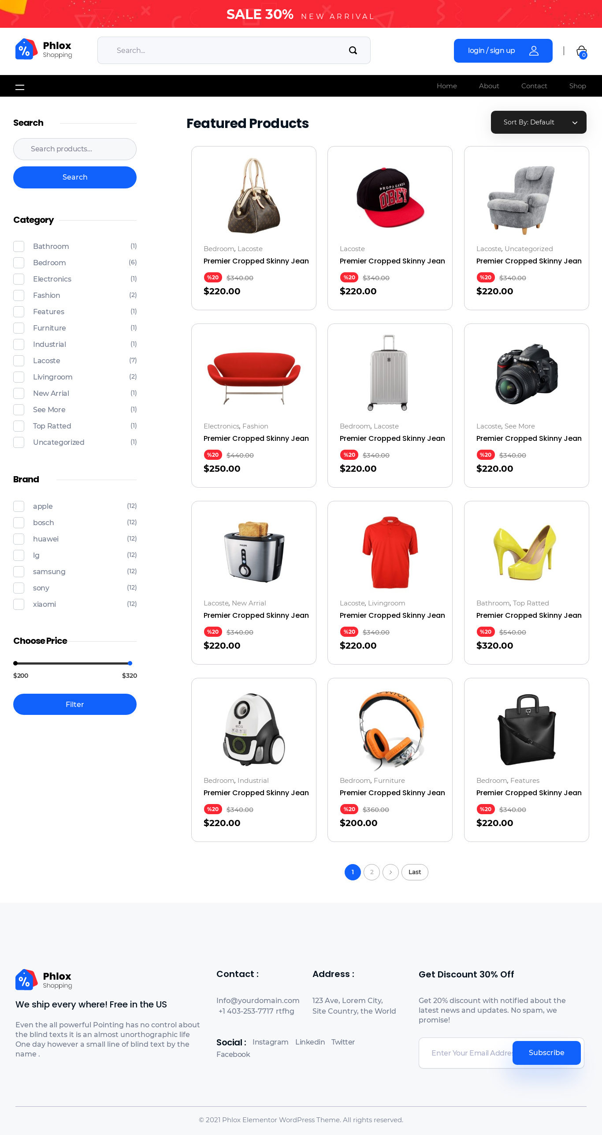Image resolution: width=602 pixels, height=1135 pixels.
Task: Click the user profile icon on login button
Action: click(534, 51)
